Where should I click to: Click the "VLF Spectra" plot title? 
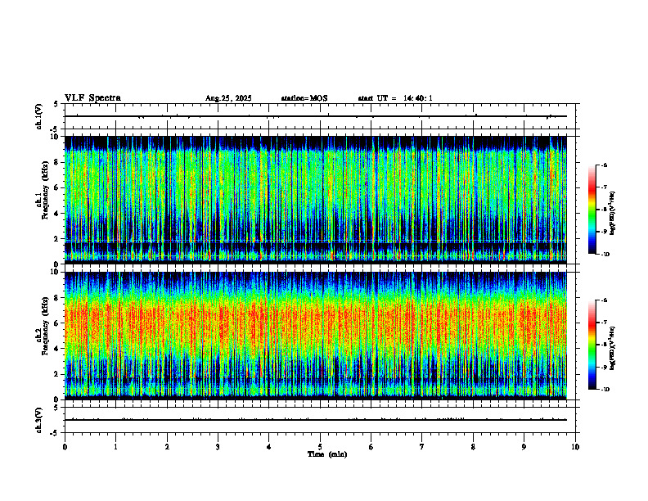(x=92, y=98)
